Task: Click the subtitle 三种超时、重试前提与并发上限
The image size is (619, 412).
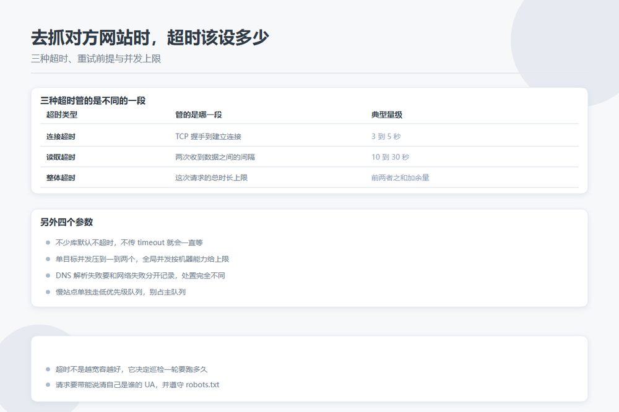Action: (x=96, y=59)
